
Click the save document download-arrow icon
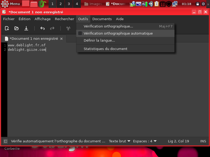coord(26,28)
